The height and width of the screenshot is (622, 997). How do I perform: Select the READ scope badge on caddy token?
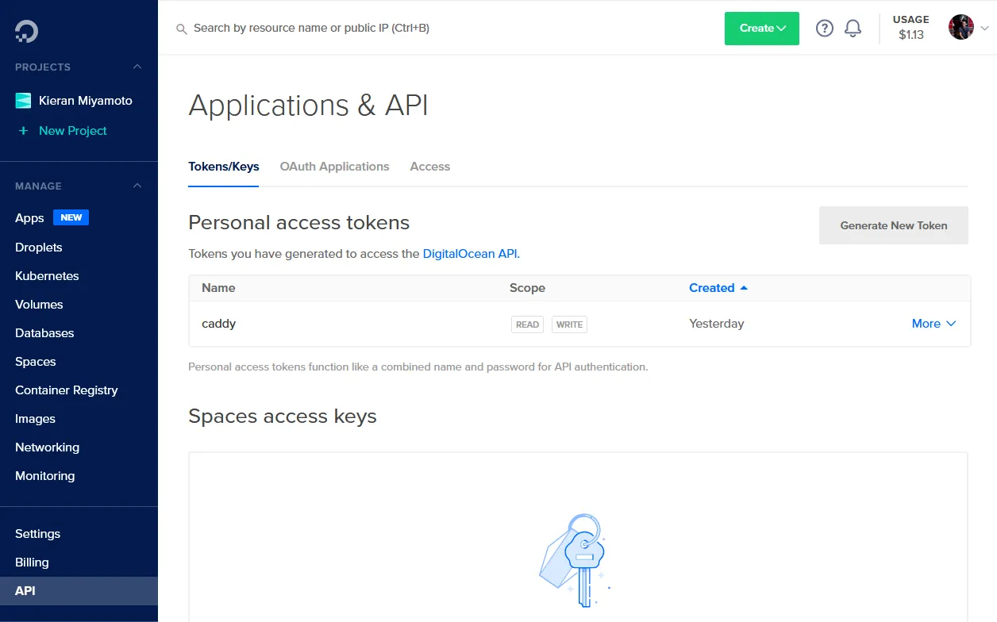pos(527,324)
